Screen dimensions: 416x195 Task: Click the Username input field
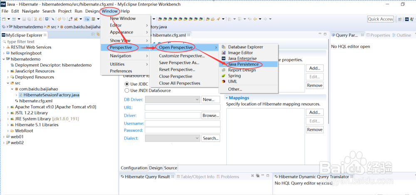183,123
